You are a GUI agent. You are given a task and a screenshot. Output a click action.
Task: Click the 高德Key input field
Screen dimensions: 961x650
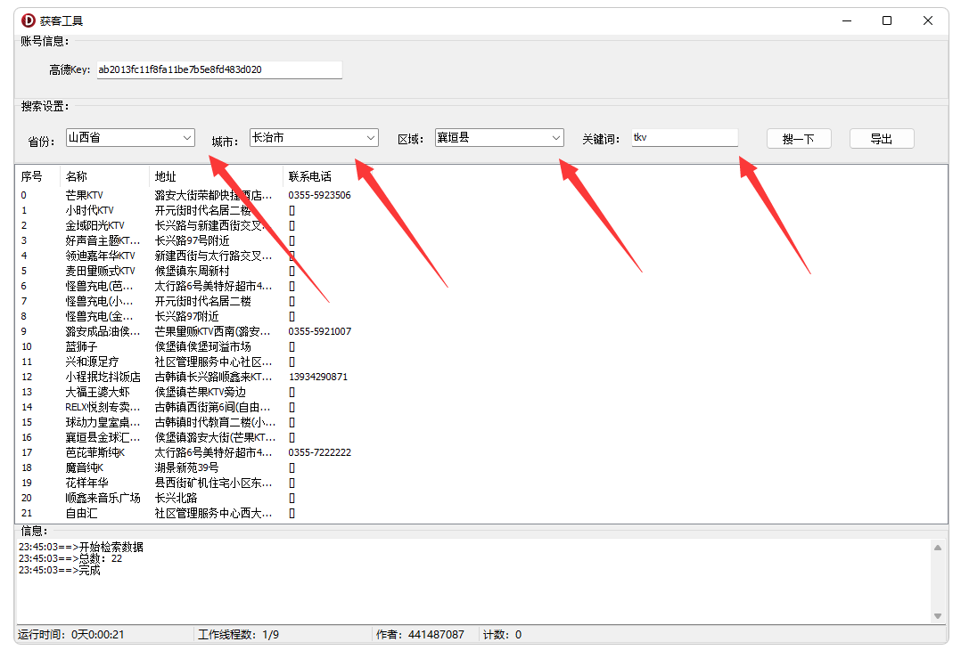(218, 69)
